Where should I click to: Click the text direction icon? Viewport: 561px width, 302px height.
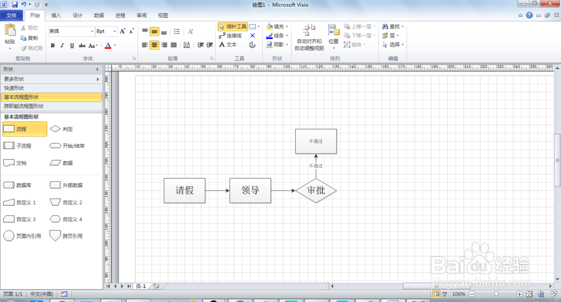[186, 45]
